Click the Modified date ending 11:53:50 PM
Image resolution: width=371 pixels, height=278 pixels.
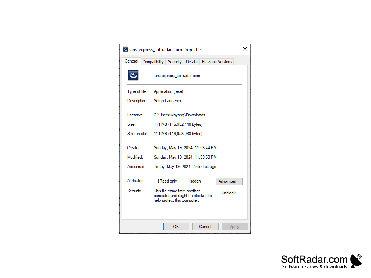click(x=185, y=157)
